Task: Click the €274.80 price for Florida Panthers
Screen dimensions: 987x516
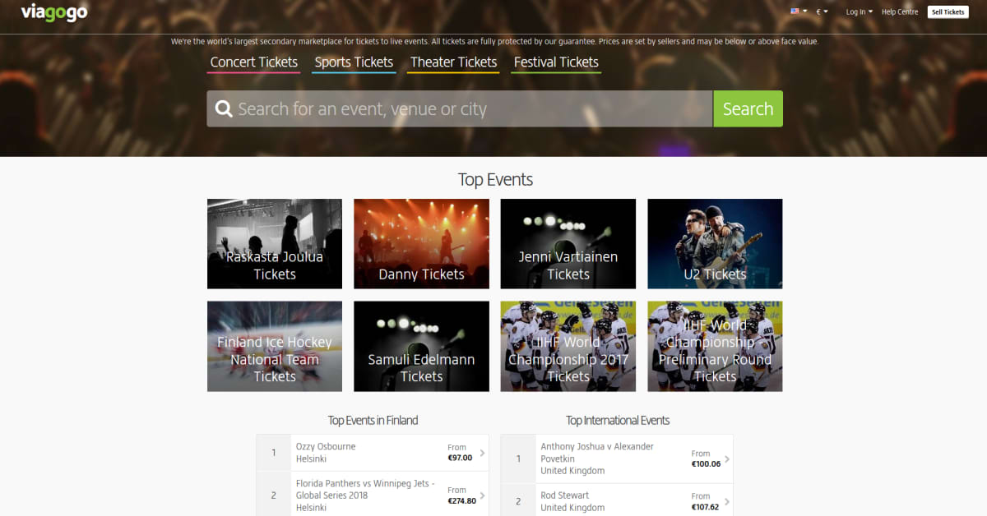Action: pyautogui.click(x=461, y=501)
